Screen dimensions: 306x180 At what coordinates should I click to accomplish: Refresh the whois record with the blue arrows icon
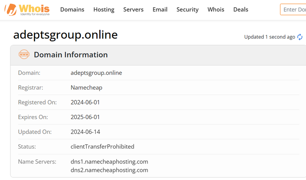pyautogui.click(x=300, y=37)
